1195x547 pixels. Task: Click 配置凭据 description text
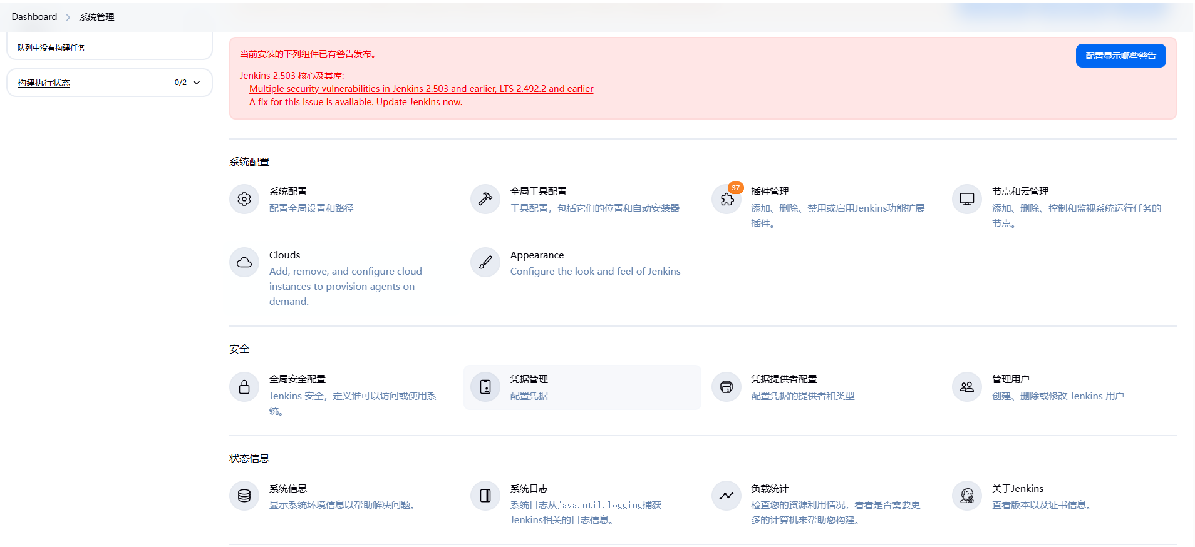pyautogui.click(x=529, y=396)
